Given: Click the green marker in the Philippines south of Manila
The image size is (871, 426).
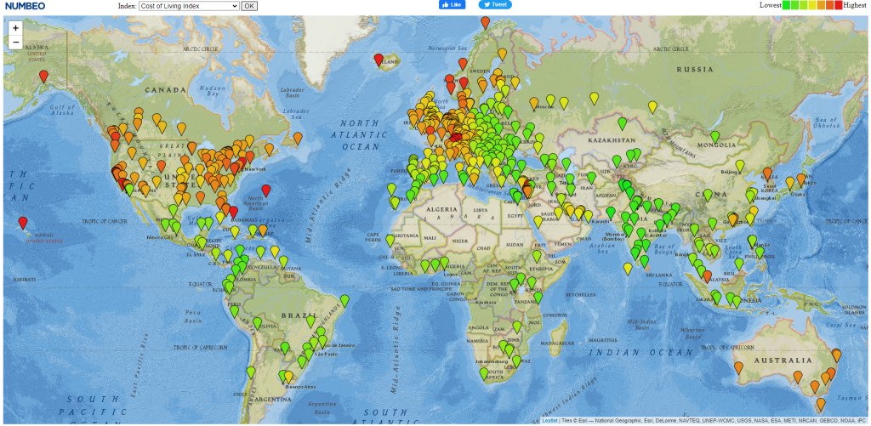Looking at the screenshot, I should point(760,253).
